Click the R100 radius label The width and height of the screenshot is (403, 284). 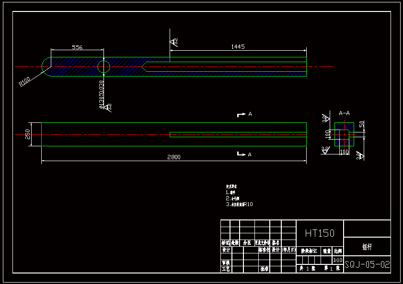click(24, 82)
